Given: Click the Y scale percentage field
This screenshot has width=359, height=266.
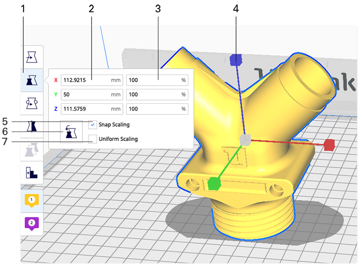Looking at the screenshot, I should pos(153,95).
